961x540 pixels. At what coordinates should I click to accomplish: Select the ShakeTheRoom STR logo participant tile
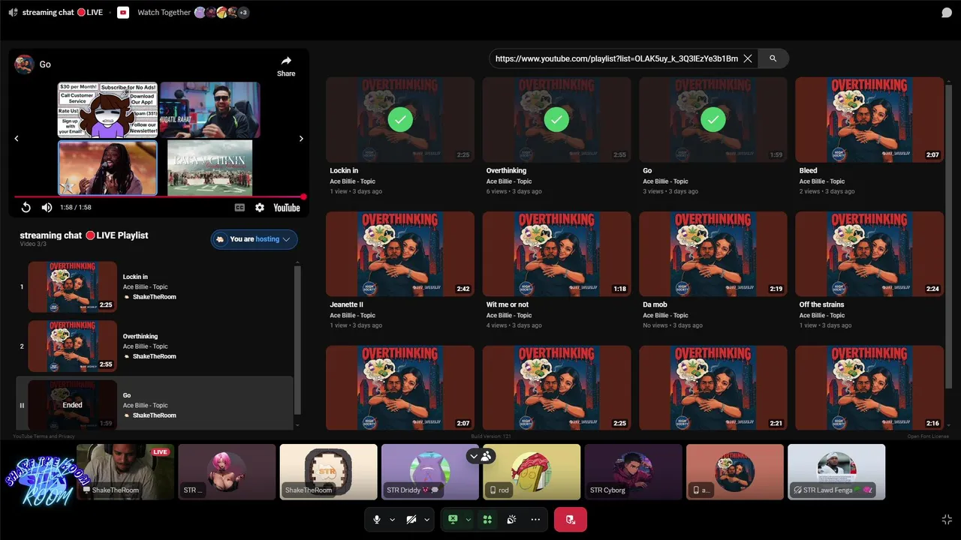329,472
